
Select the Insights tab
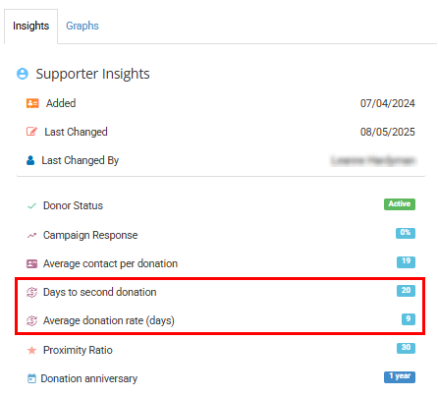[30, 26]
